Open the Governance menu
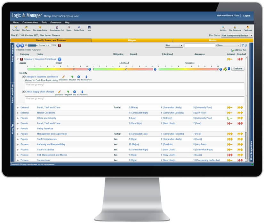264x223 pixels. coord(56,22)
